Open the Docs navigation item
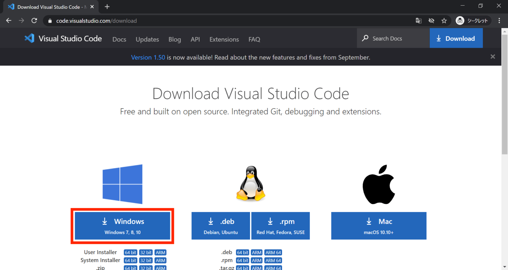Screen dimensions: 508x270 (119, 39)
